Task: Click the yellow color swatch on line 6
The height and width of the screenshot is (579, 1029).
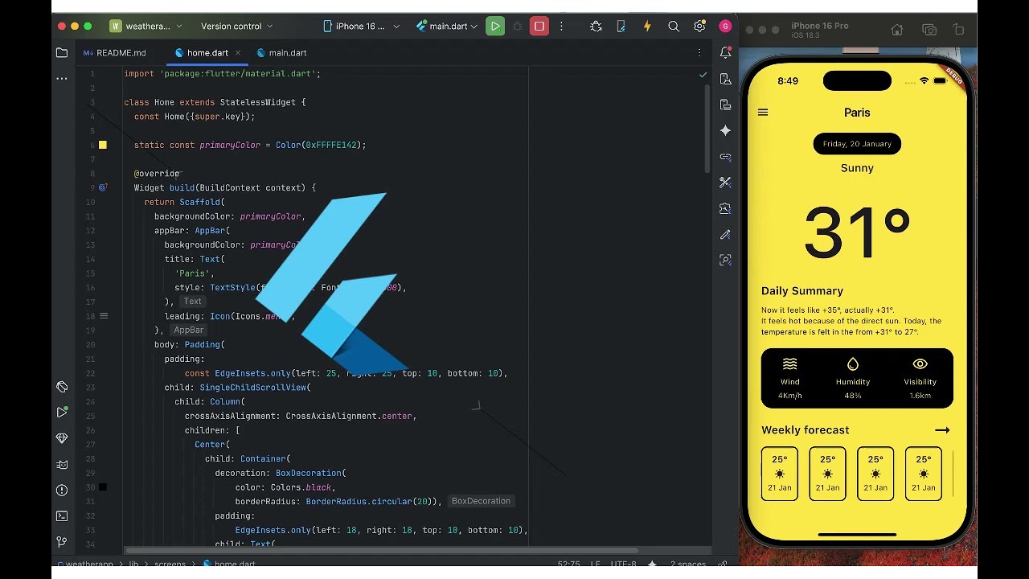Action: (x=103, y=145)
